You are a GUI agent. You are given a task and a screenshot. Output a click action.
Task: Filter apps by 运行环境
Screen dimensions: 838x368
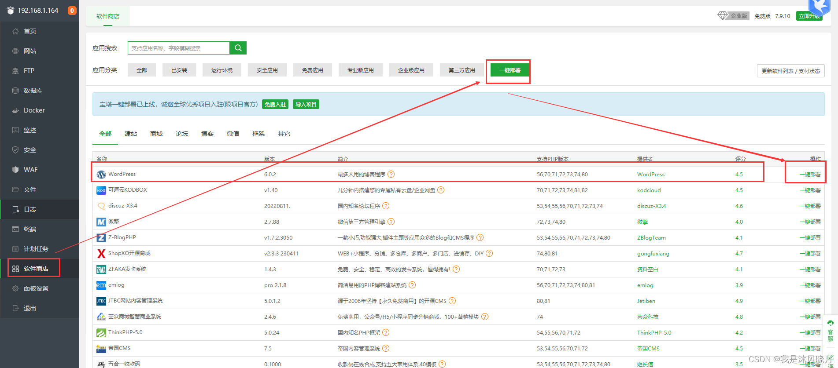(222, 70)
